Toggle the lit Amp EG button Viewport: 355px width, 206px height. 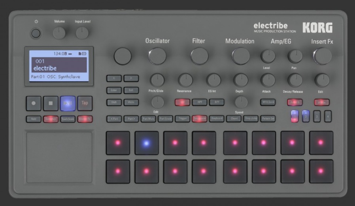tap(295, 102)
